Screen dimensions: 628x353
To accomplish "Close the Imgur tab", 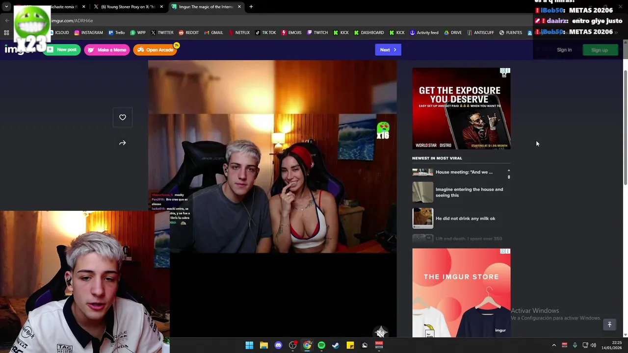I will tap(239, 7).
